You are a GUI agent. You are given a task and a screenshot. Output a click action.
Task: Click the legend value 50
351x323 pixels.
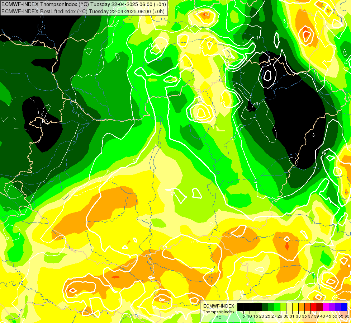click(x=335, y=316)
